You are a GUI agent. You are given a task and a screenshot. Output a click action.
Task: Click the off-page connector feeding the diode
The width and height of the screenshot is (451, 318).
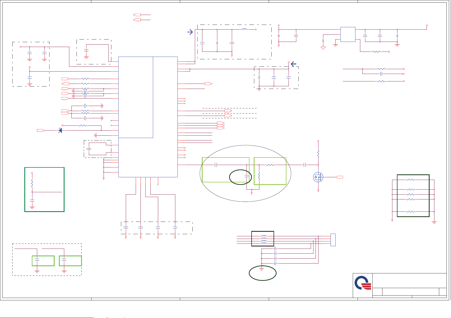point(41,130)
